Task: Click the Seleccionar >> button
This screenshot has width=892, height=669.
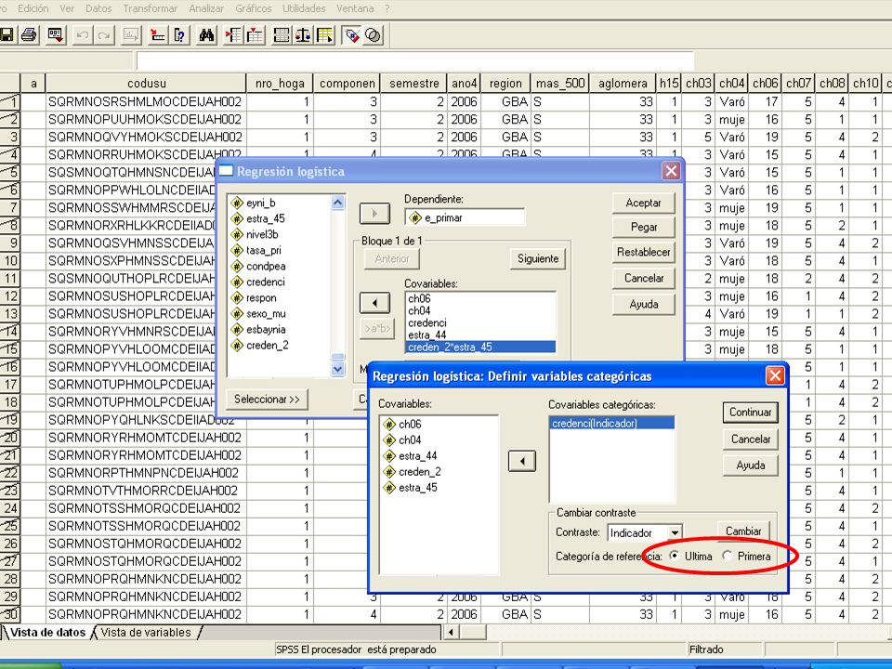Action: point(267,399)
